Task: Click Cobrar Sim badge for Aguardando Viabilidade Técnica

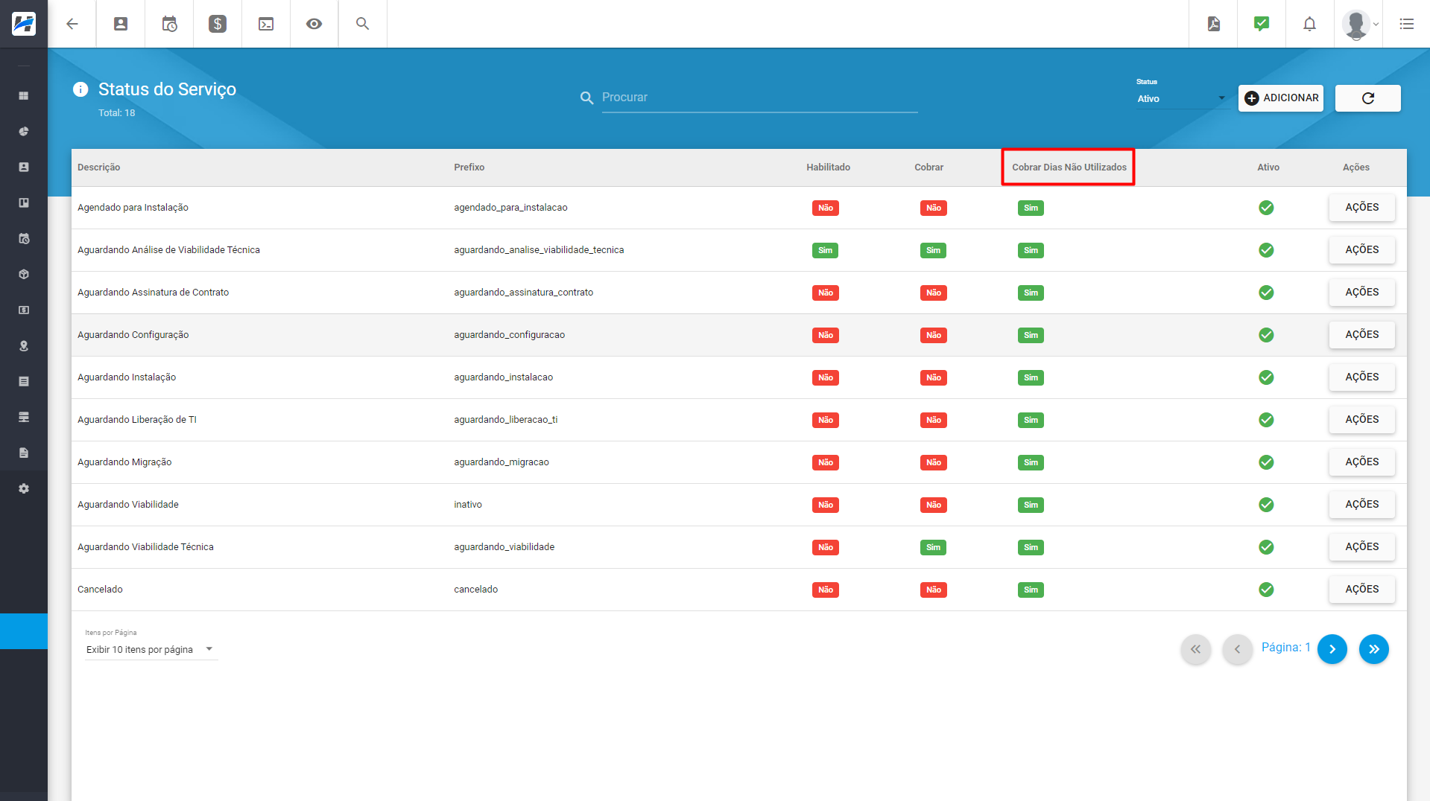Action: (933, 548)
